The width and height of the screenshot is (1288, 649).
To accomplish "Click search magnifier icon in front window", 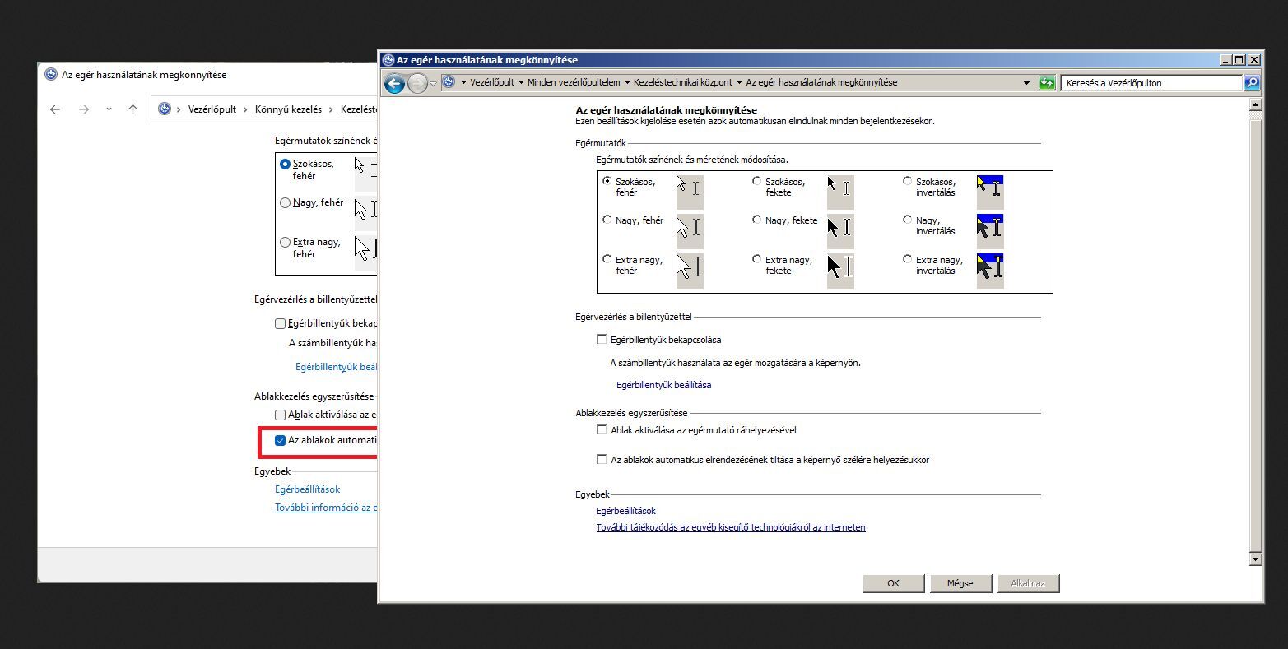I will (x=1252, y=83).
